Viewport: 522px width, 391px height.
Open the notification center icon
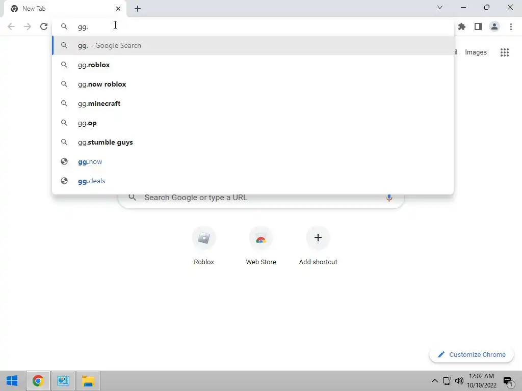click(x=508, y=382)
